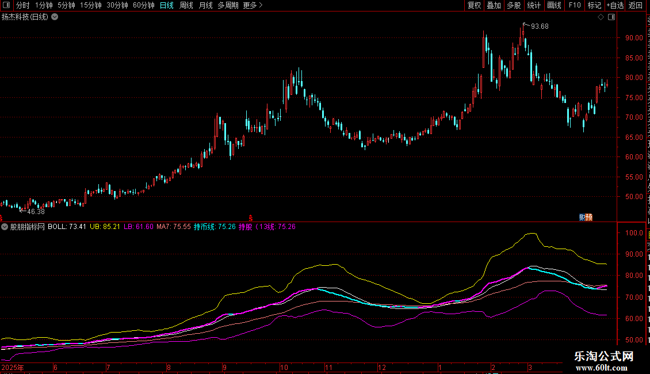Select the 5分钟 period
650x374 pixels.
pyautogui.click(x=66, y=5)
